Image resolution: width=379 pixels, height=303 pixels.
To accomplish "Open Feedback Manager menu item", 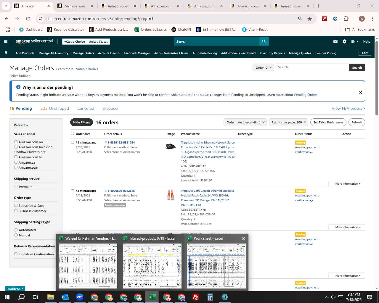I will point(137,53).
